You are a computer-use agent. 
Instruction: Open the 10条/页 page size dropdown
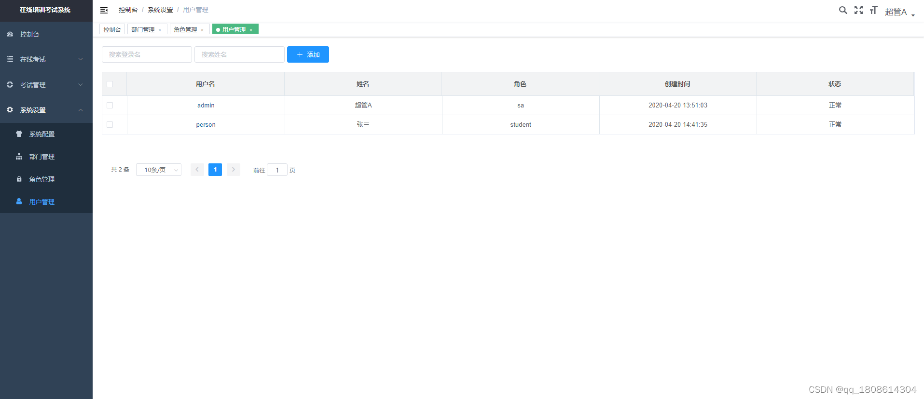point(159,170)
